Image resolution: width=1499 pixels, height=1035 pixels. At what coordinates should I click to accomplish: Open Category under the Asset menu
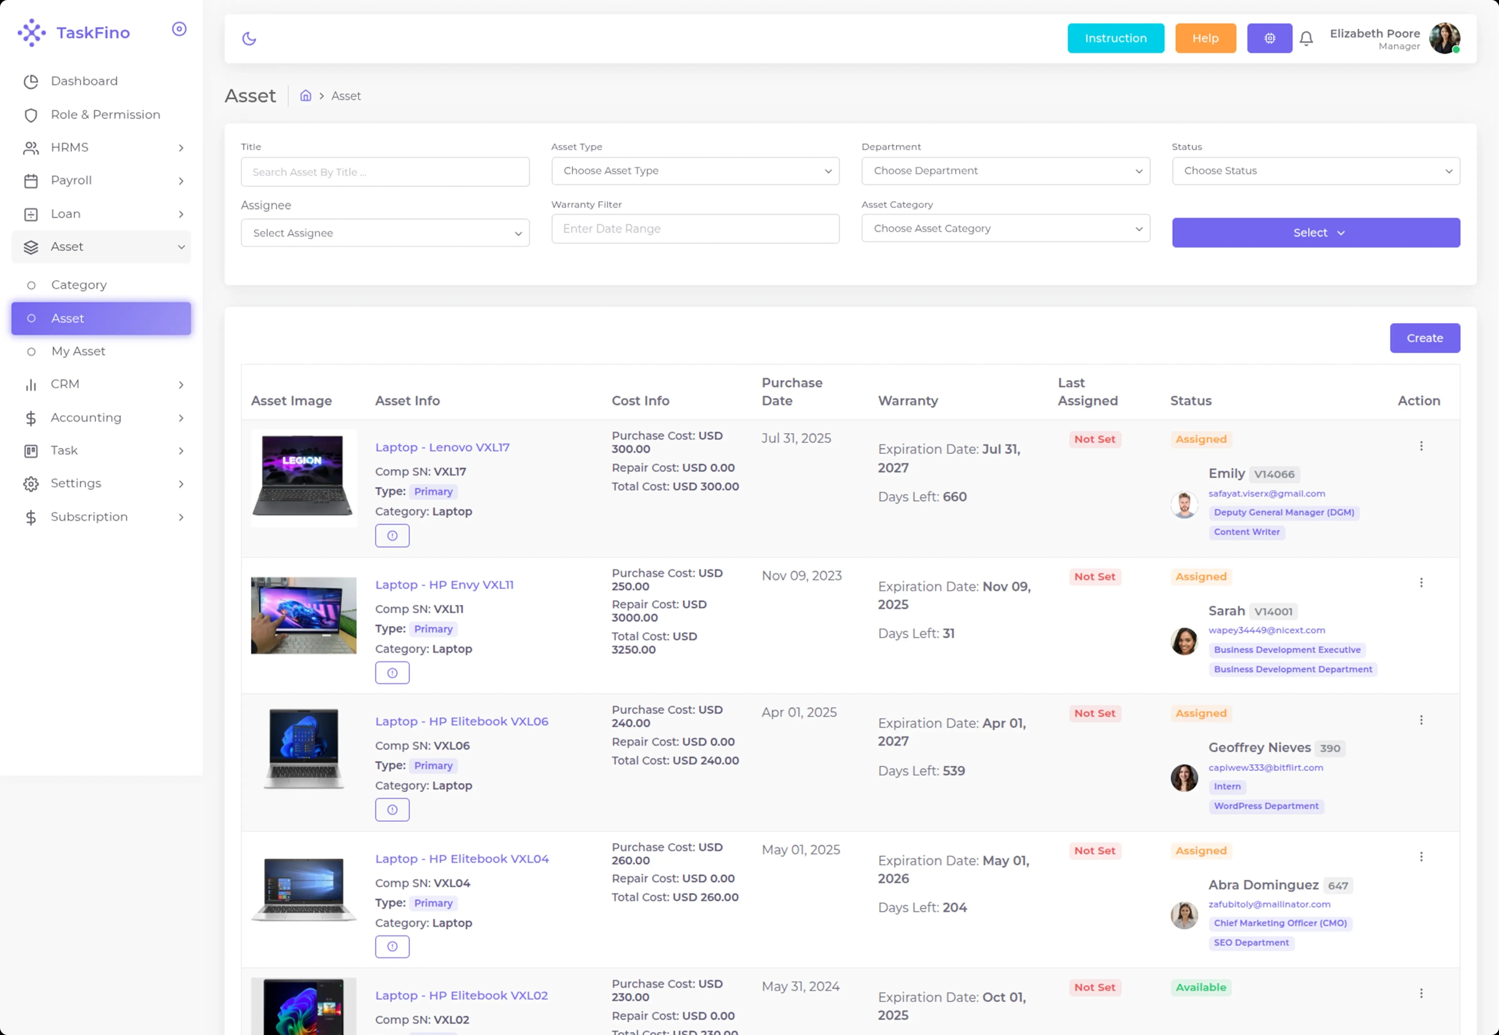(78, 285)
